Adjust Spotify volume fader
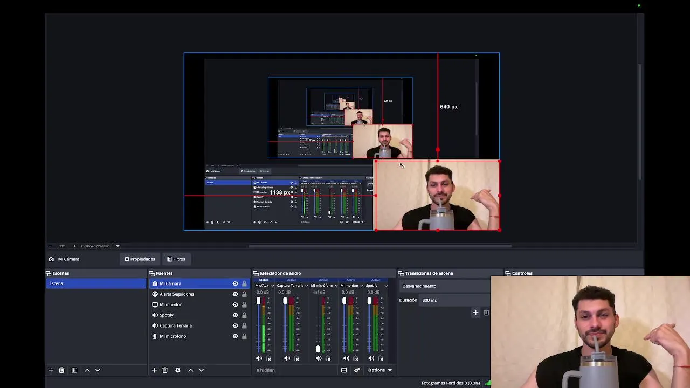Image resolution: width=690 pixels, height=388 pixels. 369,301
